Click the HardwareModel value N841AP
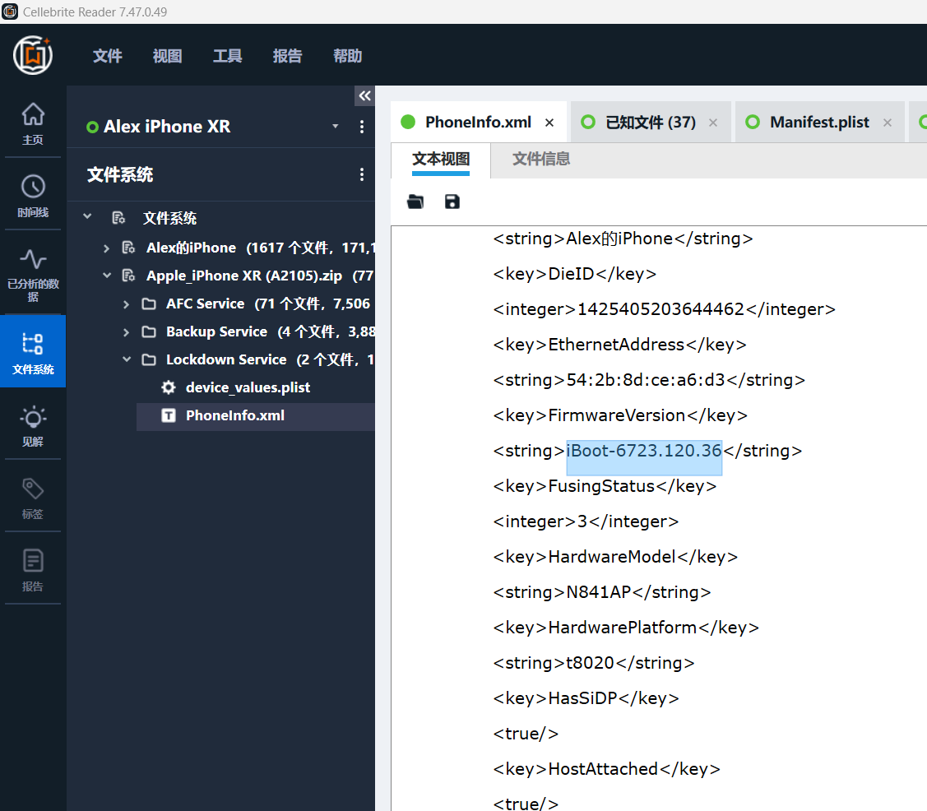The width and height of the screenshot is (927, 811). click(x=598, y=592)
